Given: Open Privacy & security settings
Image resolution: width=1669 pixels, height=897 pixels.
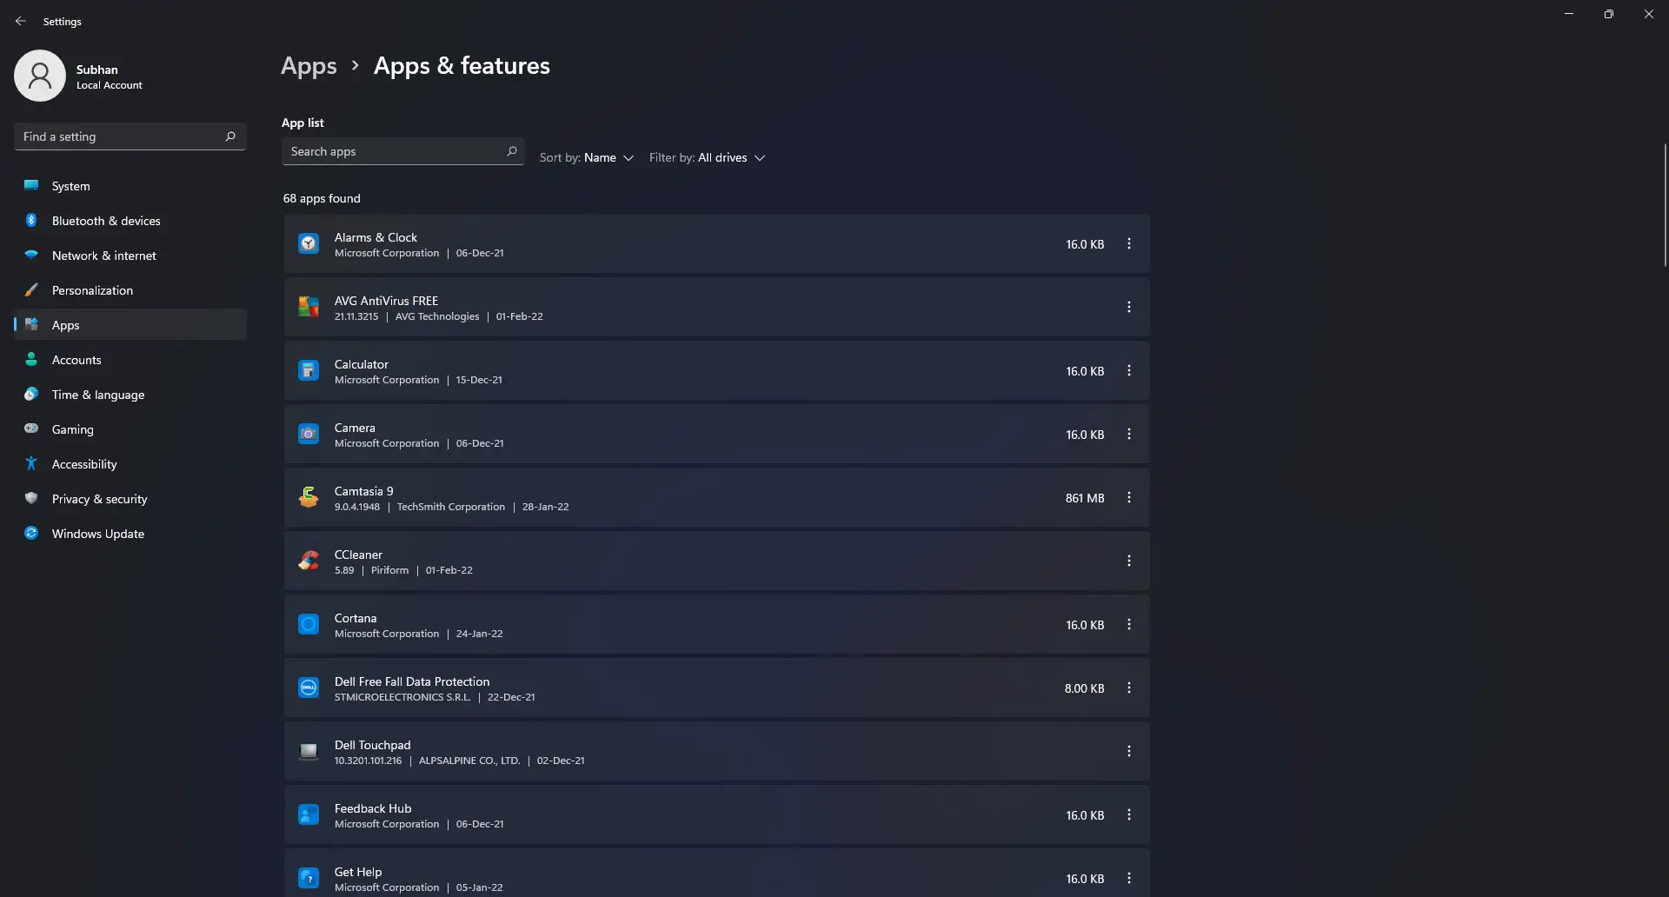Looking at the screenshot, I should [x=130, y=499].
